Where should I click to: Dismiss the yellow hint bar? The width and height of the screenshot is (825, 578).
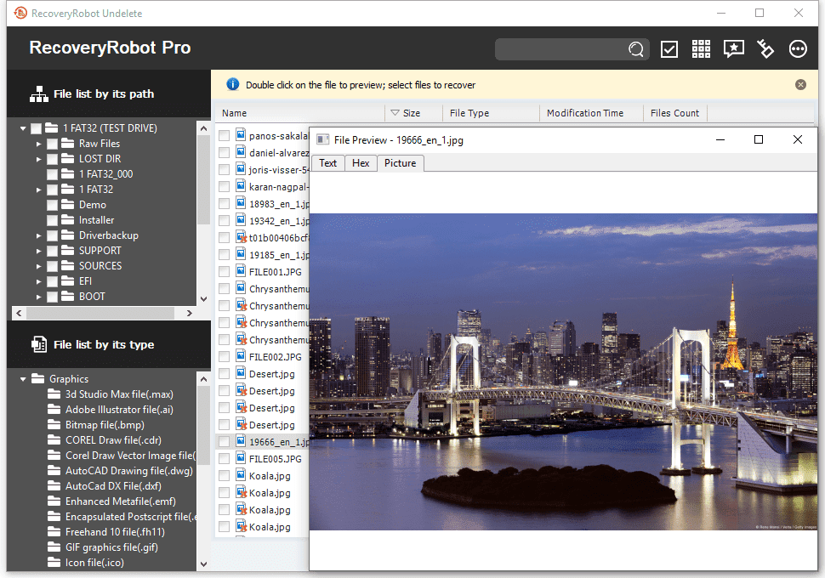coord(800,85)
